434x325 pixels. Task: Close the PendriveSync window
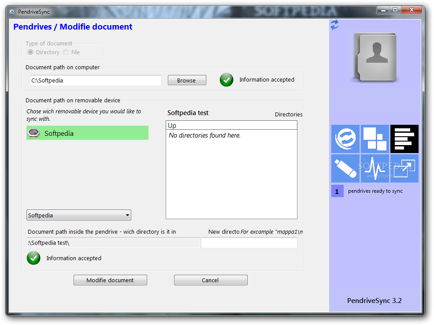coord(412,10)
